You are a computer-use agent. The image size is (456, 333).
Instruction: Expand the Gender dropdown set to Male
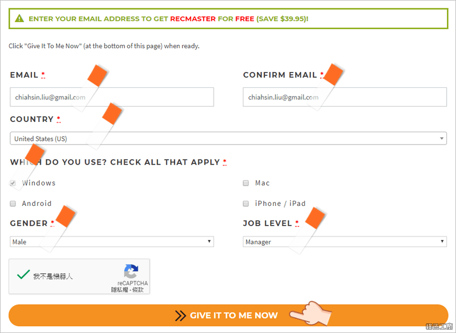click(112, 242)
